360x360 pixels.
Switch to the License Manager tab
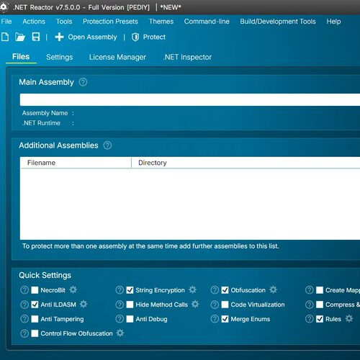click(x=117, y=57)
